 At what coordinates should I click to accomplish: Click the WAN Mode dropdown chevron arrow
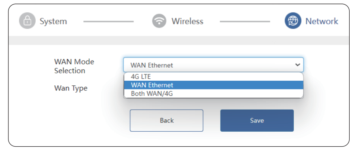point(298,65)
